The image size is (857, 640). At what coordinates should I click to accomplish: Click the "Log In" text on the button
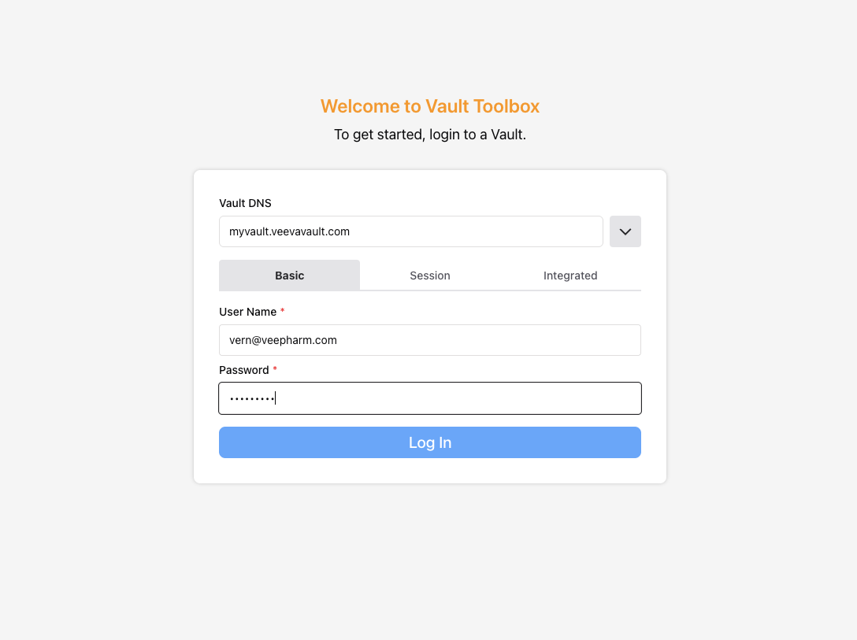pyautogui.click(x=430, y=442)
